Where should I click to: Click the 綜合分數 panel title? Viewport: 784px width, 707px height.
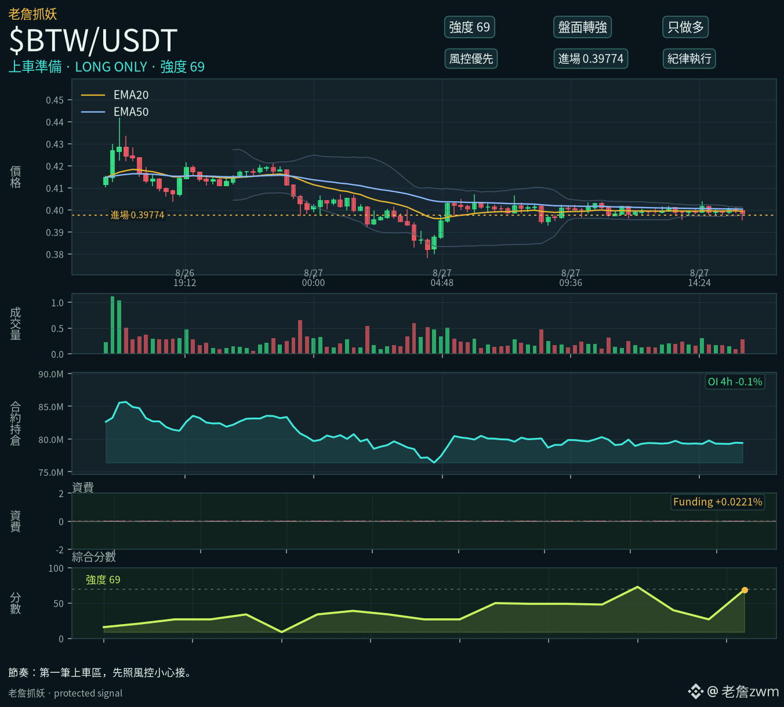[x=94, y=557]
